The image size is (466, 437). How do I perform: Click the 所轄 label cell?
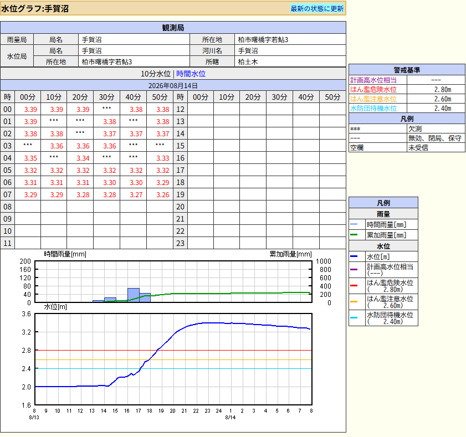[212, 62]
